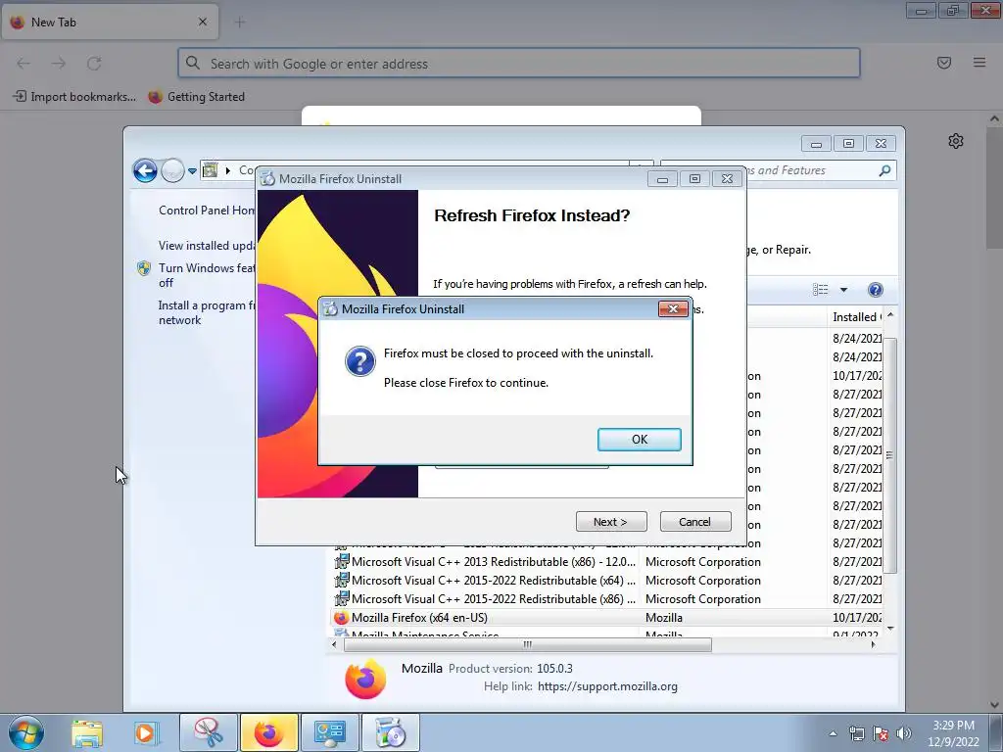Sort by the Installed On column header
This screenshot has width=1003, height=752.
(857, 317)
